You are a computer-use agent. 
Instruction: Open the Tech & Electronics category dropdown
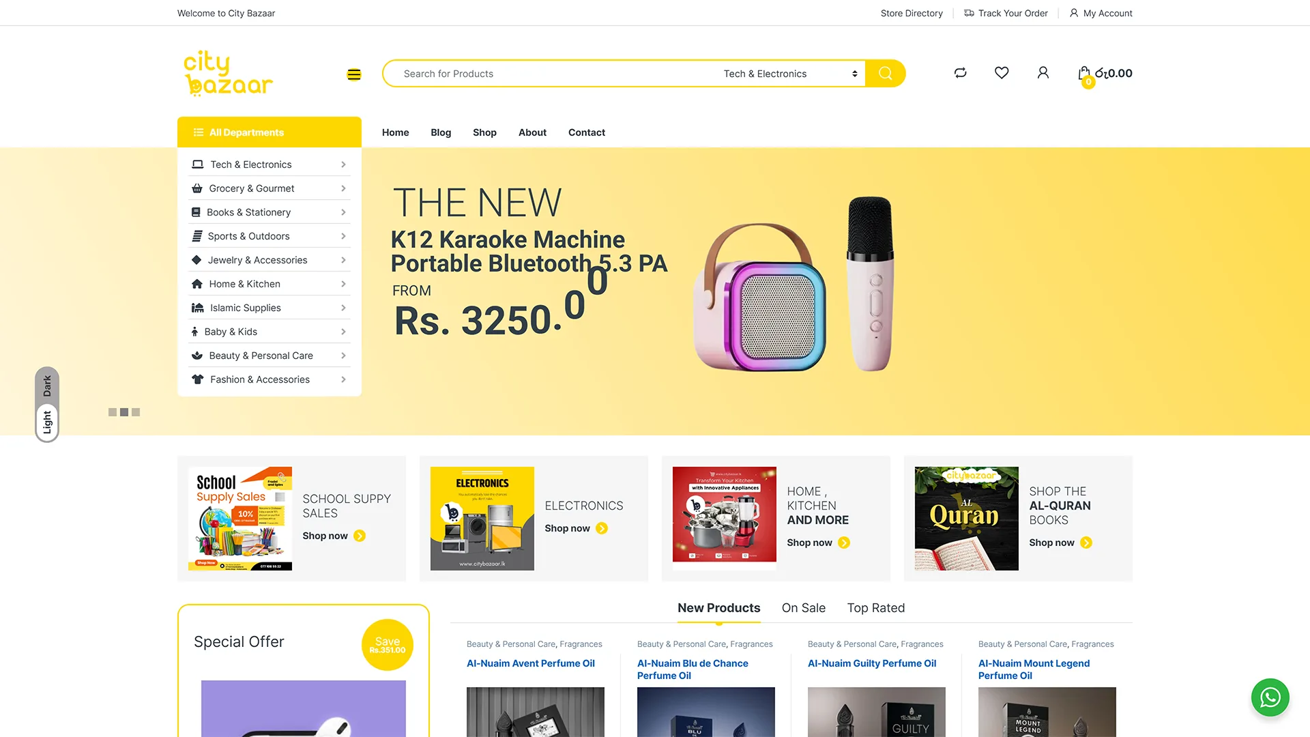click(x=790, y=74)
